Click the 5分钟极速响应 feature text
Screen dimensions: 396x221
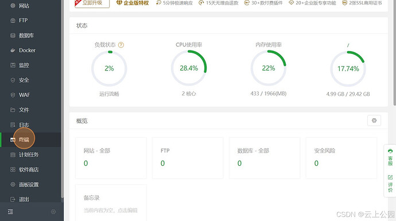point(177,3)
